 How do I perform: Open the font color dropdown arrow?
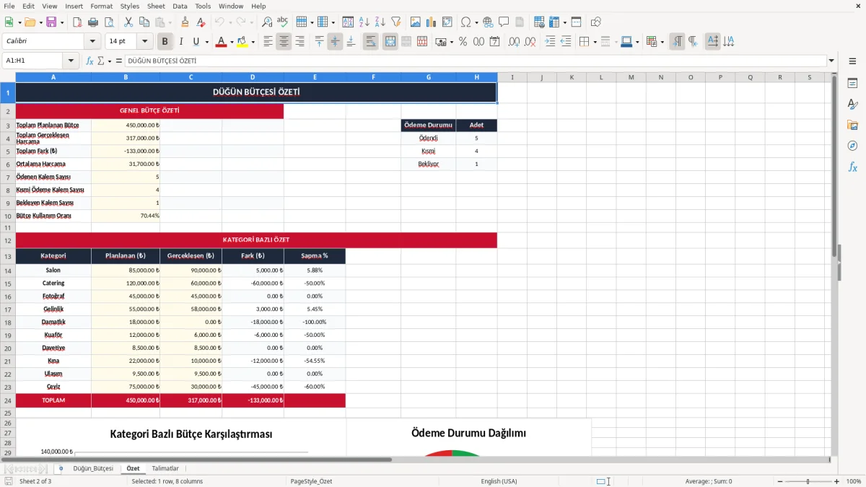(x=231, y=42)
